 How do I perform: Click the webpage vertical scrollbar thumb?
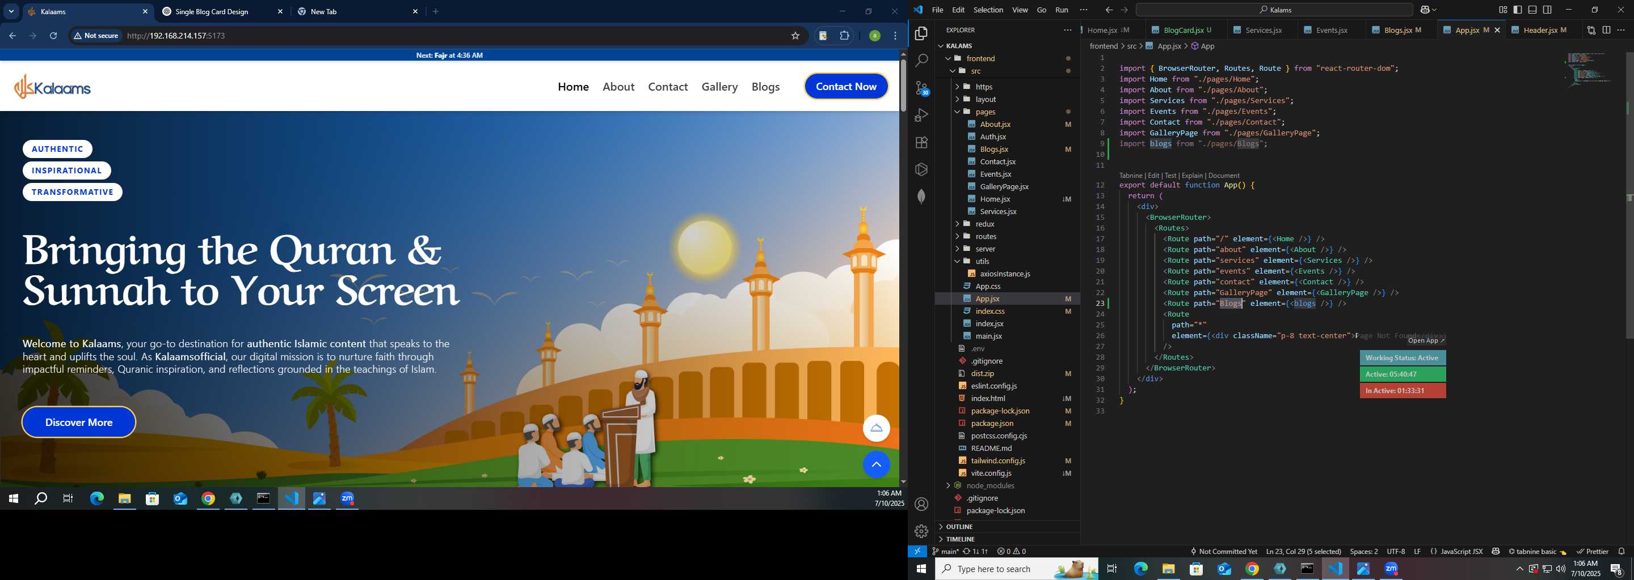903,86
